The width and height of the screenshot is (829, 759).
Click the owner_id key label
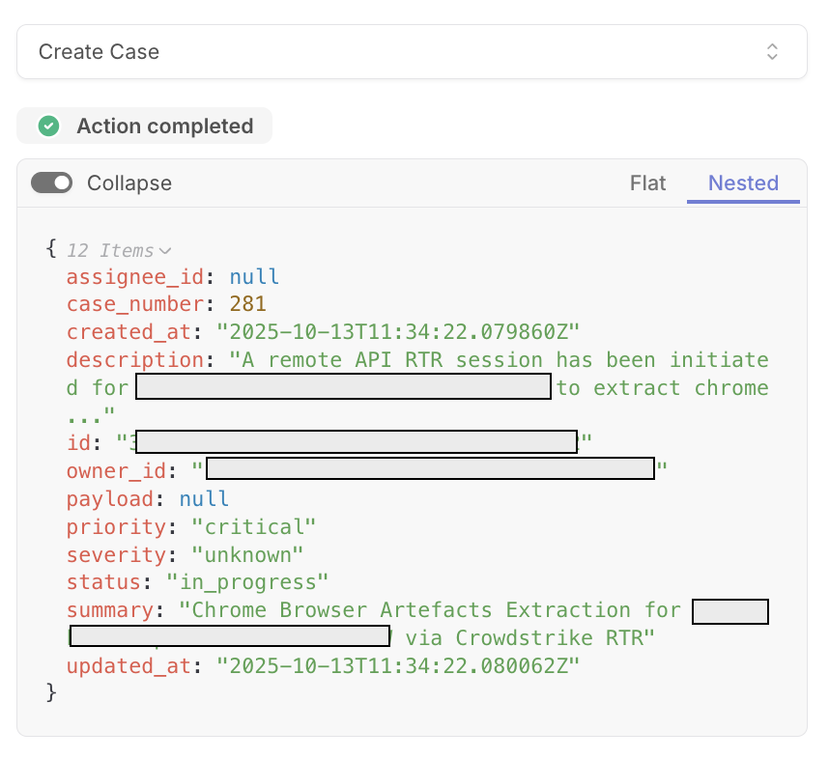[x=116, y=471]
